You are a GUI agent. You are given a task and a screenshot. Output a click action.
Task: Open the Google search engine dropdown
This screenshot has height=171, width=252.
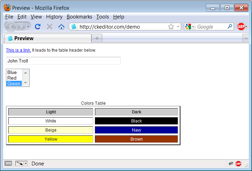click(x=190, y=27)
